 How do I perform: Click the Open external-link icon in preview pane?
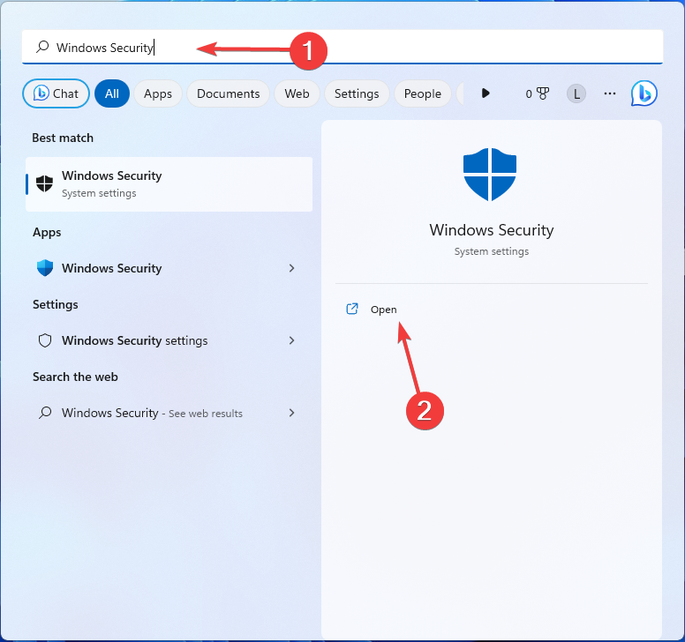click(x=352, y=309)
